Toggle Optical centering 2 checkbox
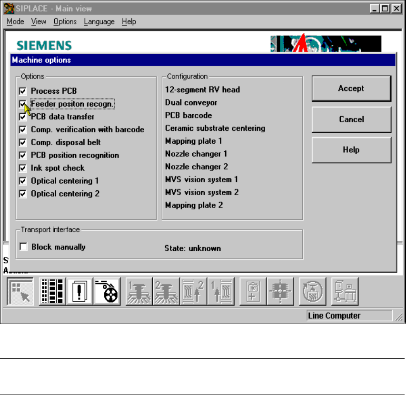 [23, 194]
